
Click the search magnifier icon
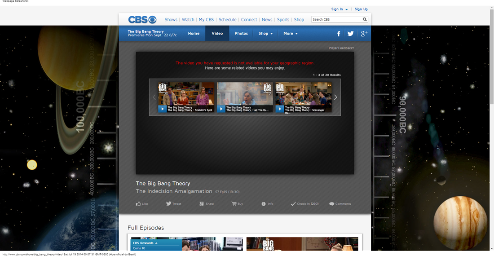coord(365,19)
